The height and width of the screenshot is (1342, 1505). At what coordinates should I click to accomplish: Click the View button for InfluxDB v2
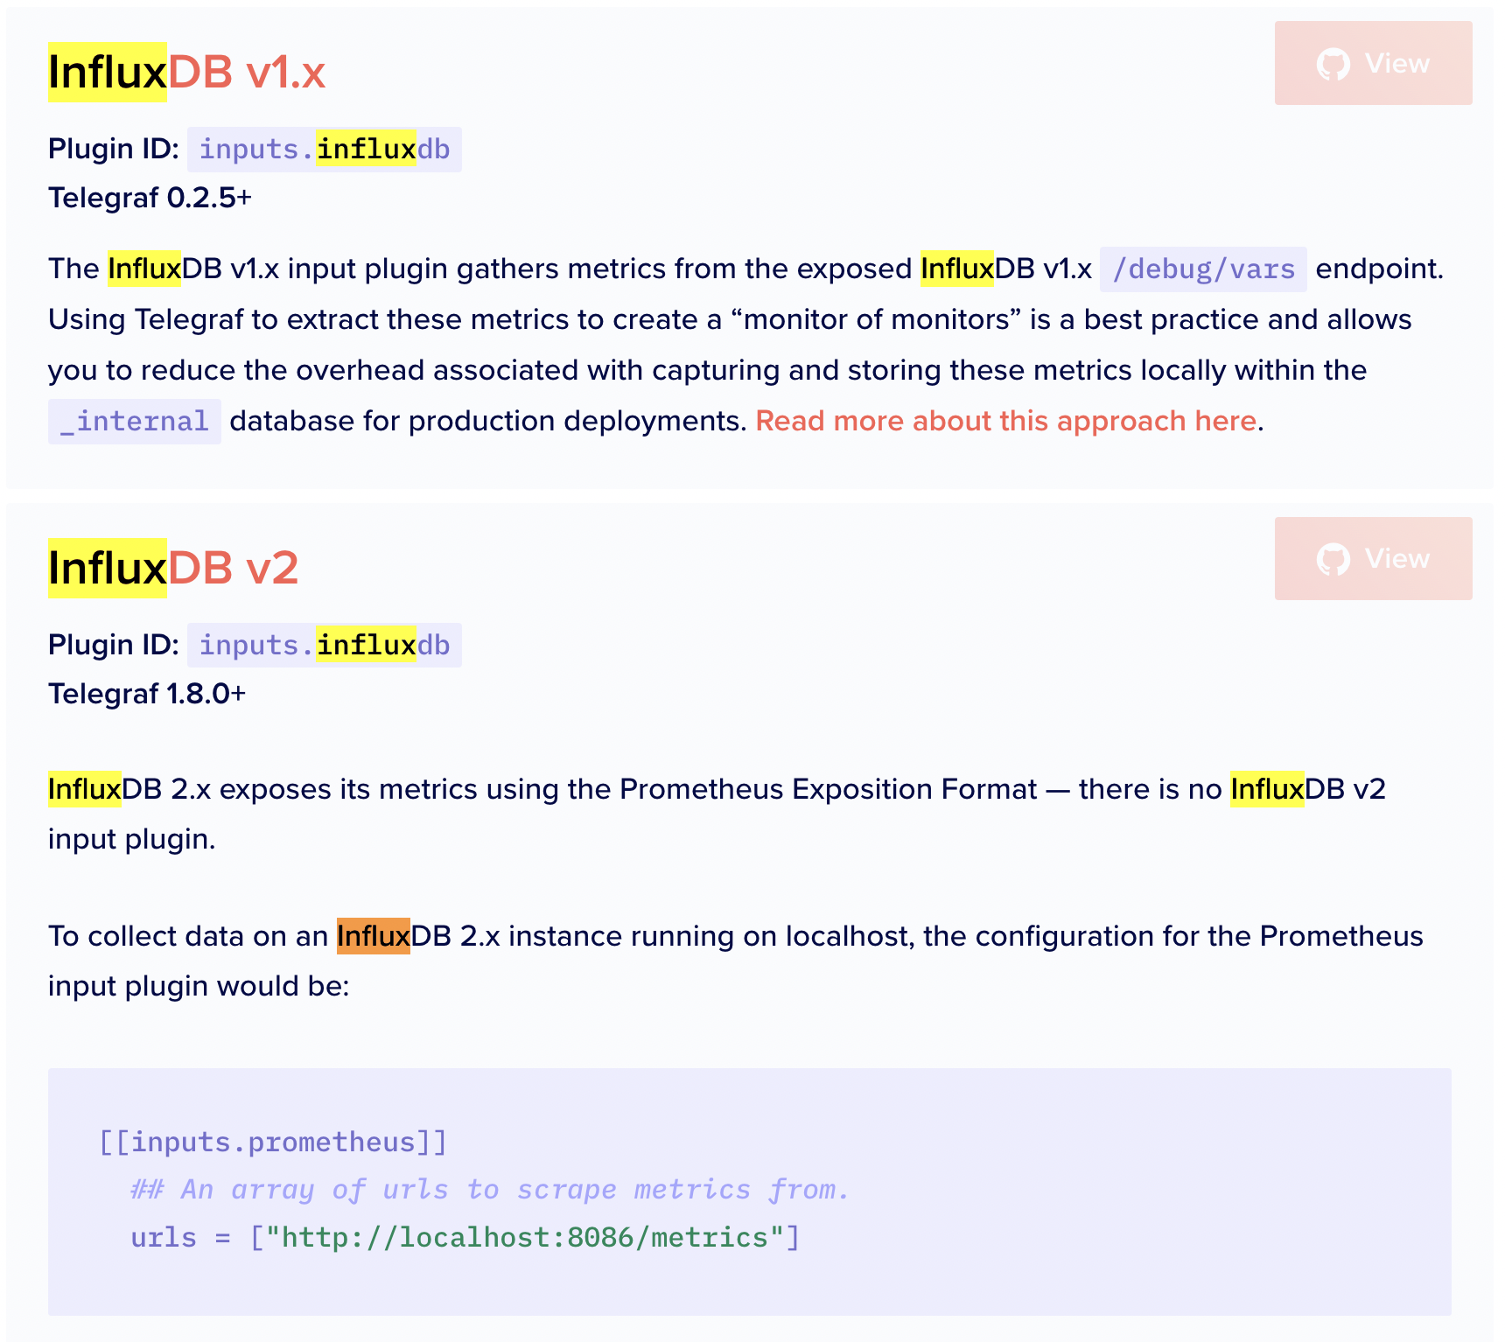[x=1373, y=558]
